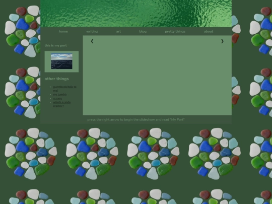Click the slideshow instruction caption text
The height and width of the screenshot is (204, 272).
tap(136, 119)
